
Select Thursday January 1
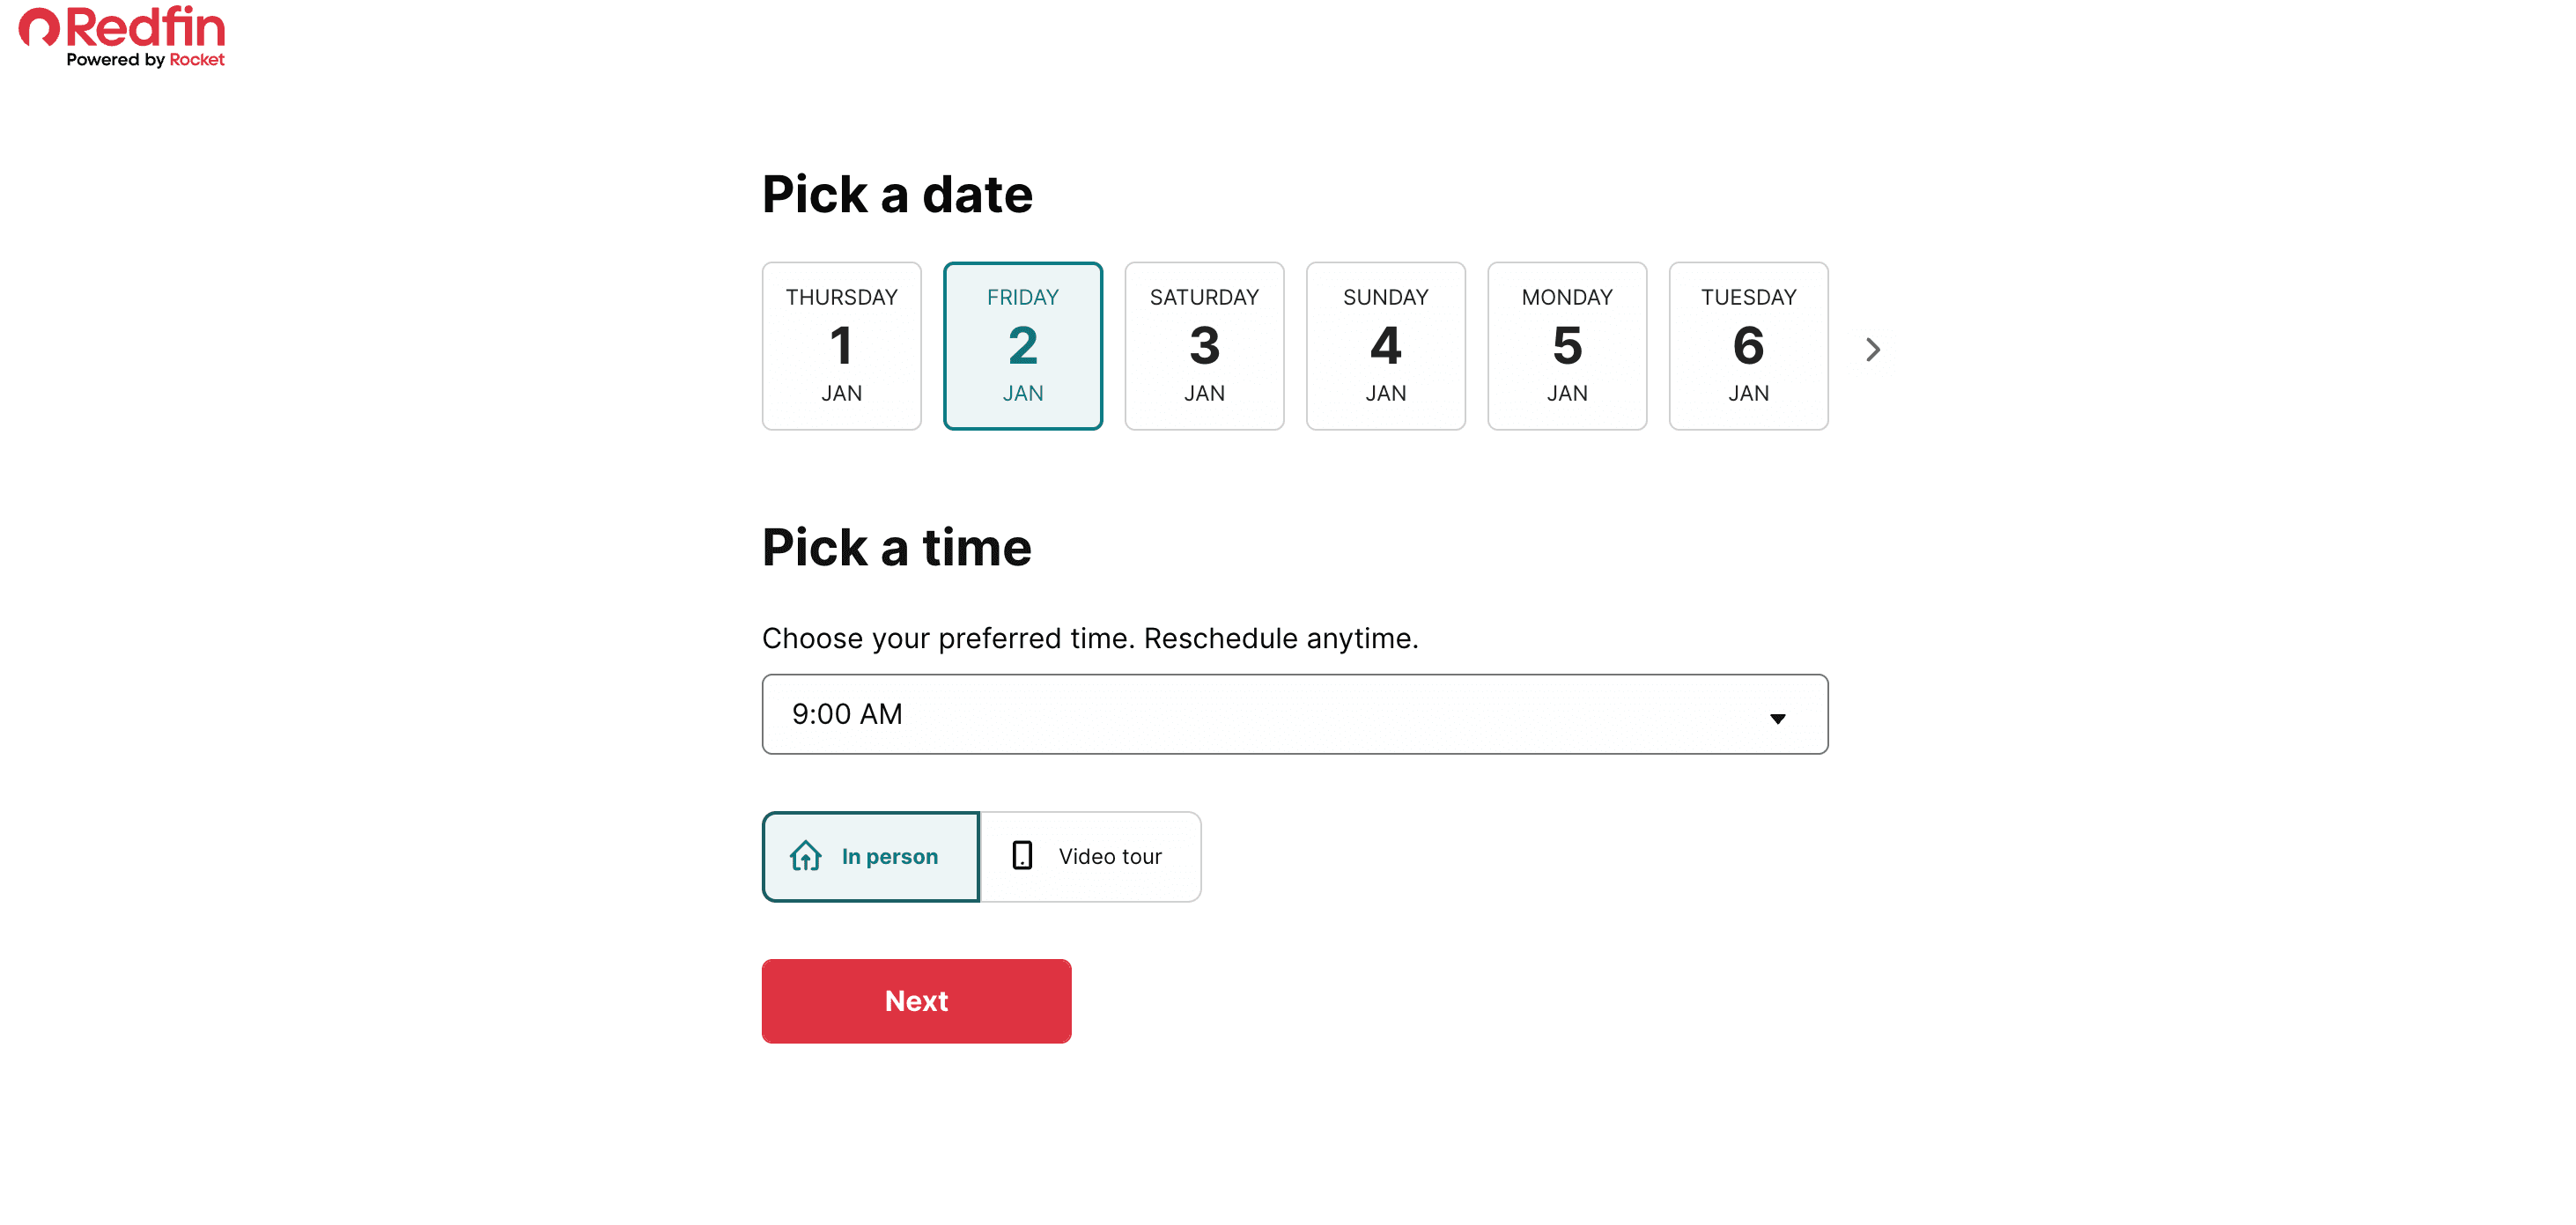841,346
